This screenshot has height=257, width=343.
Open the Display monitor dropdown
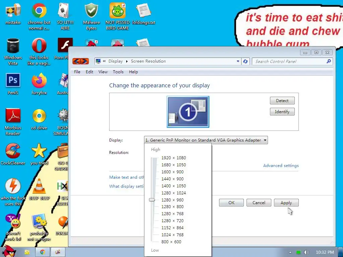(x=206, y=140)
